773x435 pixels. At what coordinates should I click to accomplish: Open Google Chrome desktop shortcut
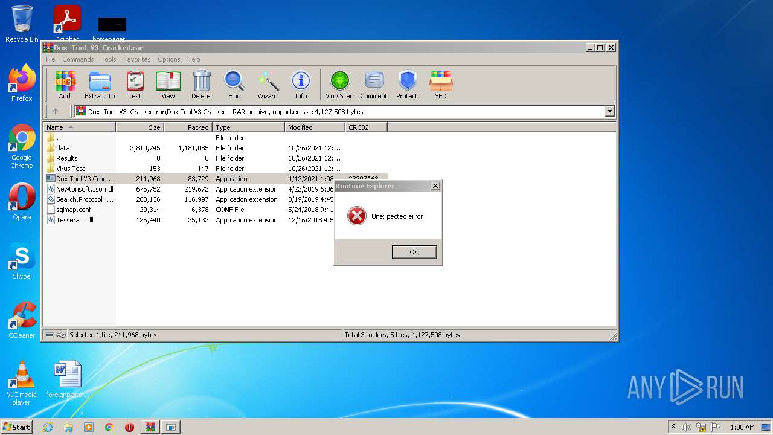coord(22,147)
